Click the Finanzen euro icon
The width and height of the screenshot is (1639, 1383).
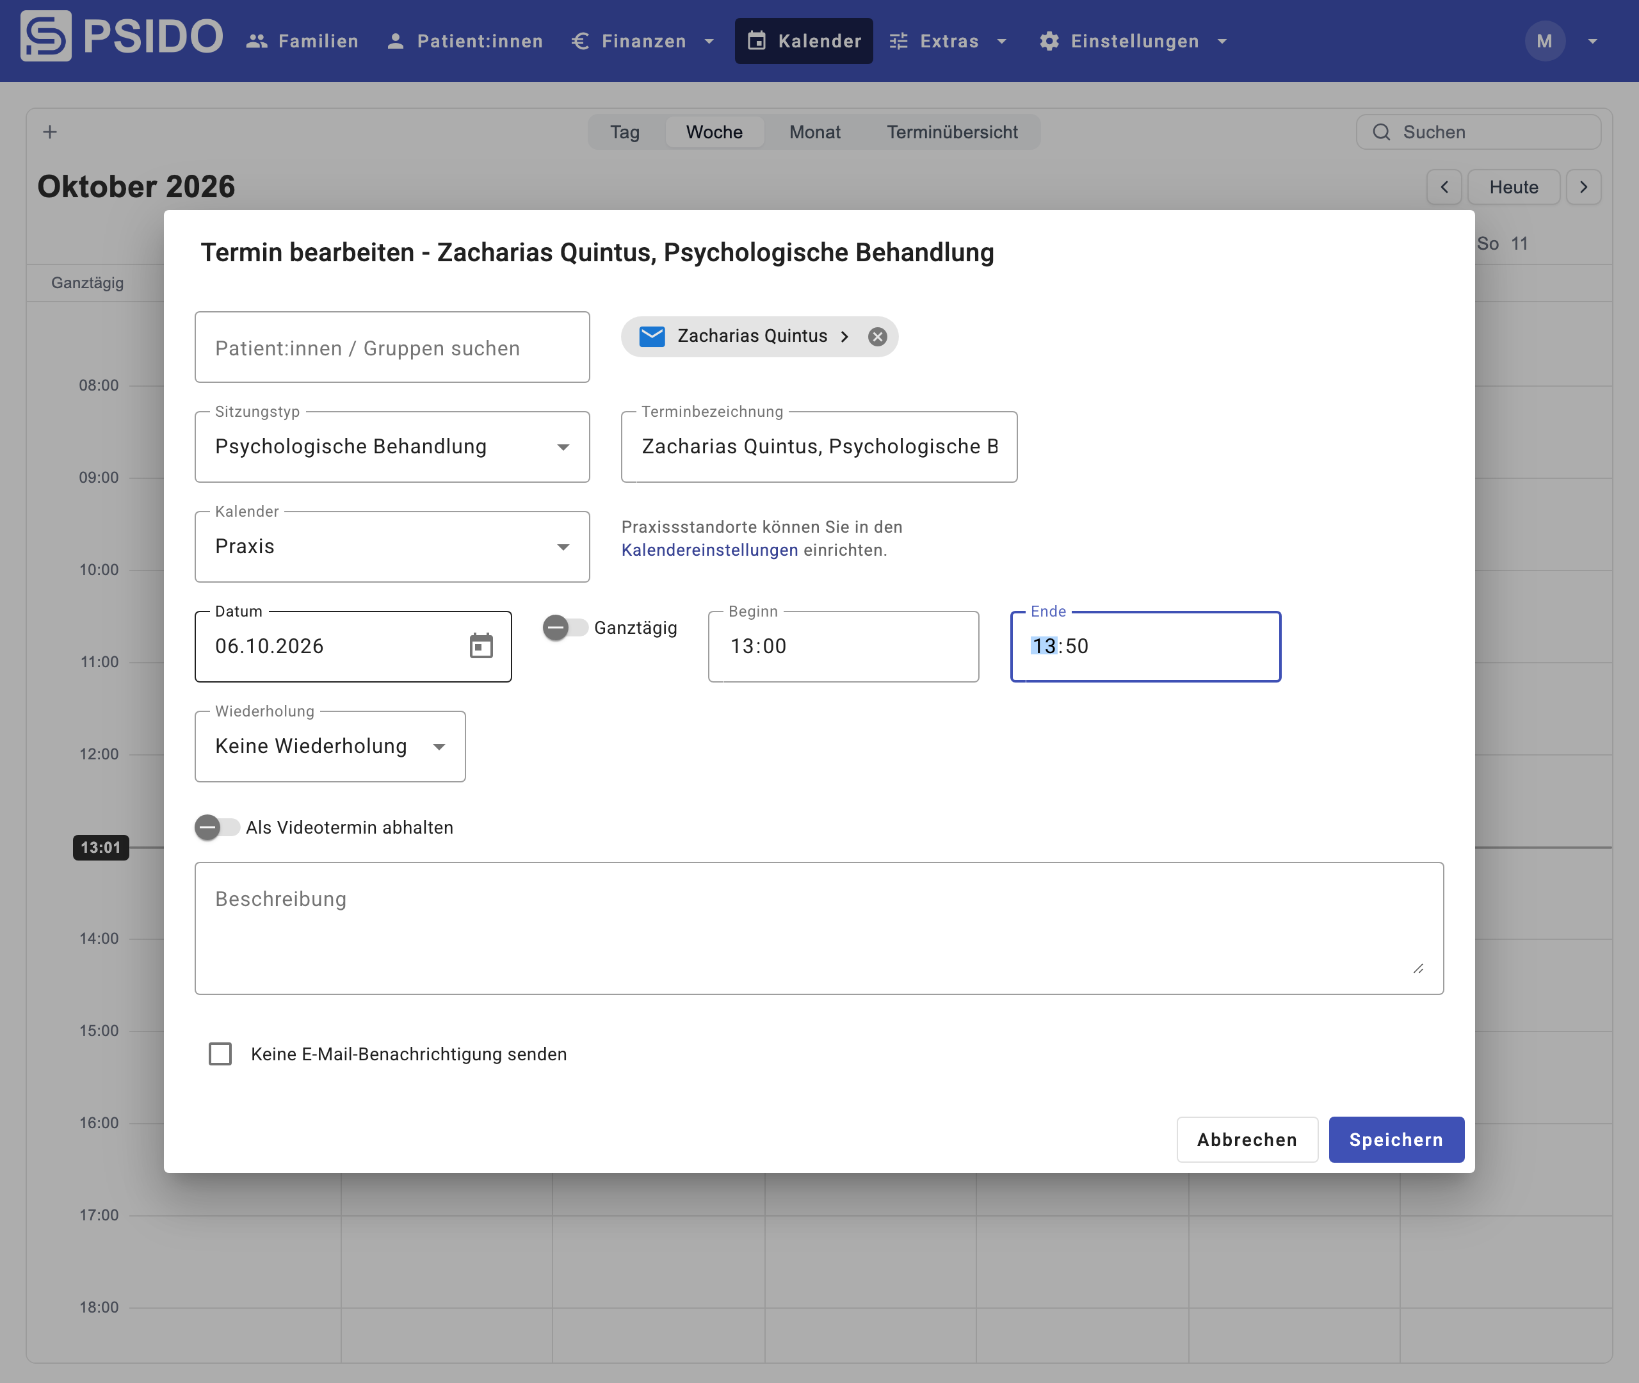580,41
